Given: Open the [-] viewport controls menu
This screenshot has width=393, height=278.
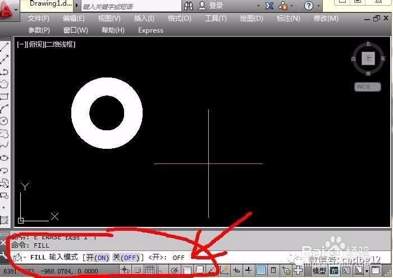Looking at the screenshot, I should tap(20, 44).
